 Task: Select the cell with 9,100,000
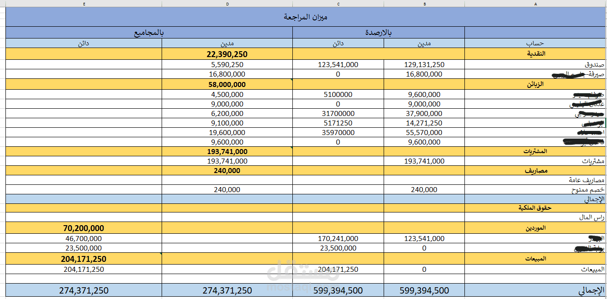click(227, 123)
